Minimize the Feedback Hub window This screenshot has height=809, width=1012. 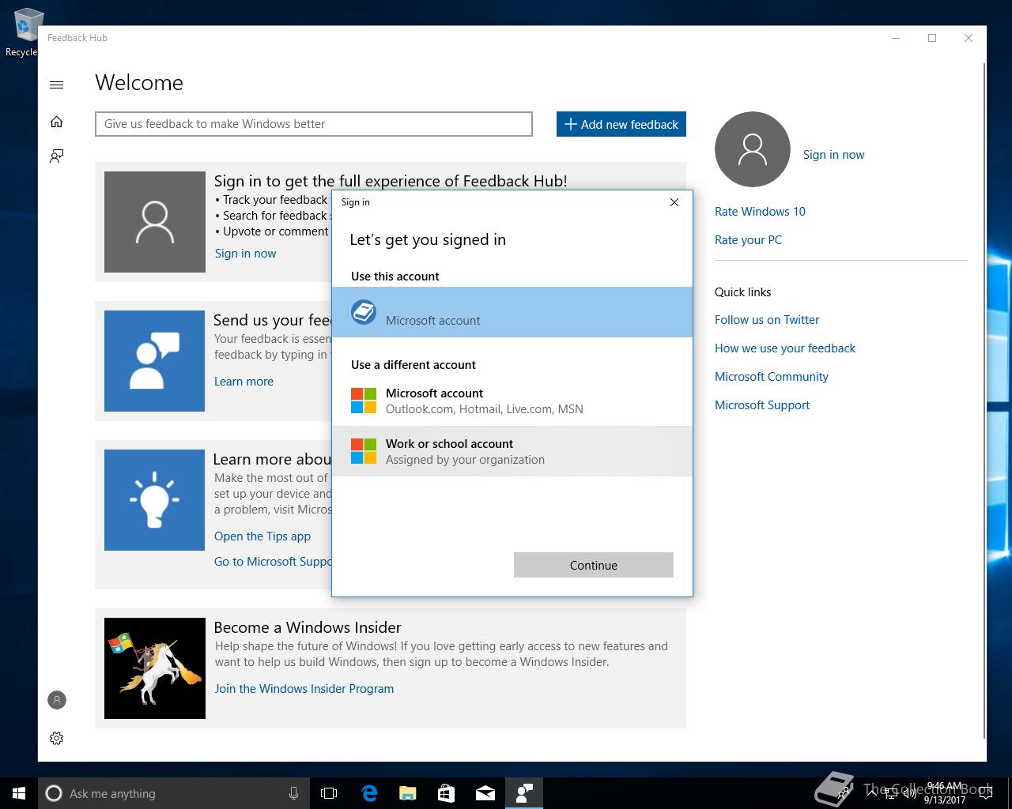(896, 38)
